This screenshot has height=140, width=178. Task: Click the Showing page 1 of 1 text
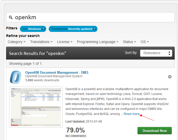click(26, 64)
